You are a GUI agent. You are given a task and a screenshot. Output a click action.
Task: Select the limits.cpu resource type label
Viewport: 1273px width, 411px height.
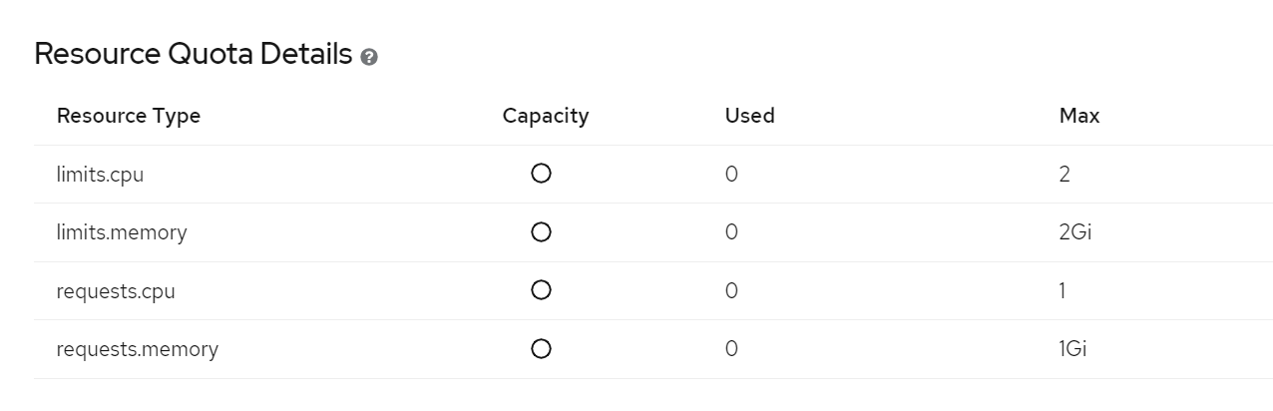point(101,175)
